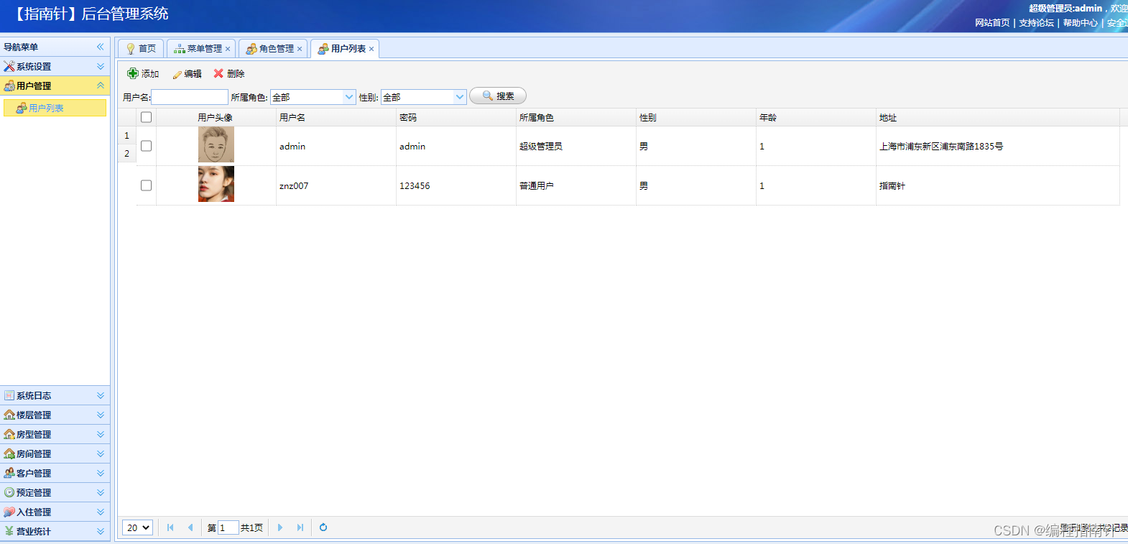The height and width of the screenshot is (544, 1128).
Task: Expand the 入住管理 panel chevron
Action: coord(101,512)
